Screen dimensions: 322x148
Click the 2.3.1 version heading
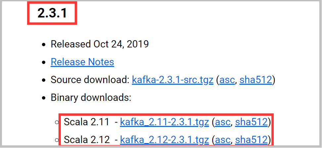pyautogui.click(x=52, y=13)
